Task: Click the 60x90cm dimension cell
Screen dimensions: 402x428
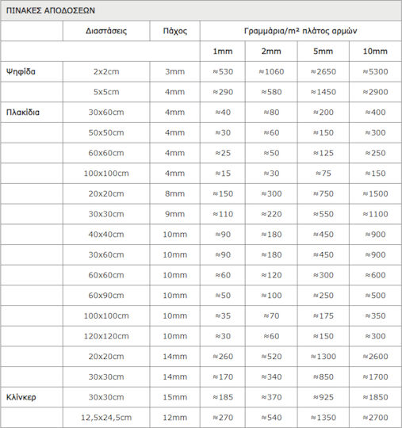Action: click(x=106, y=296)
